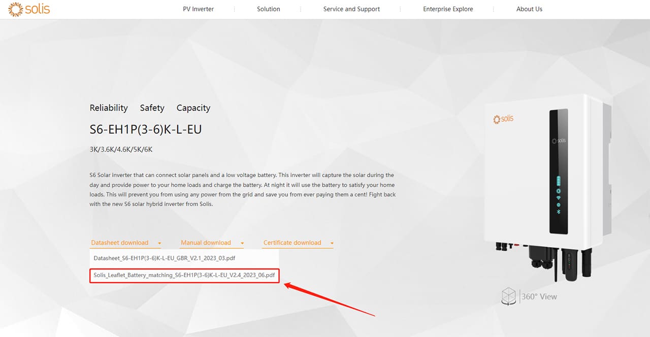Click the S6-EH1P(3-6)K-L-EU product title
This screenshot has width=650, height=337.
(146, 129)
